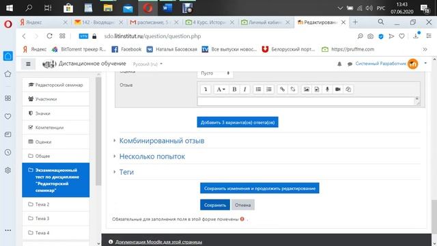Open the Facebook bookmark
The width and height of the screenshot is (437, 246).
[x=127, y=49]
